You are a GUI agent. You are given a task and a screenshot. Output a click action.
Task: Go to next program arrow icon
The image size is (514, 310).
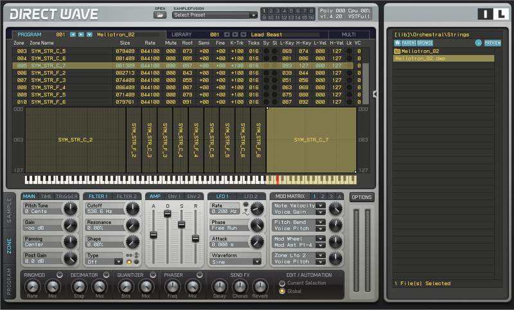81,35
